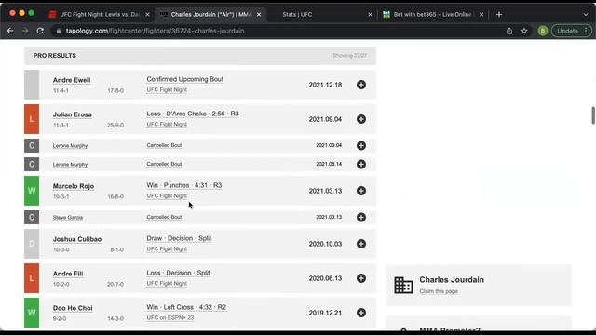The height and width of the screenshot is (335, 596).
Task: Expand Steve Garcia cancelled bout plus icon
Action: click(x=361, y=217)
